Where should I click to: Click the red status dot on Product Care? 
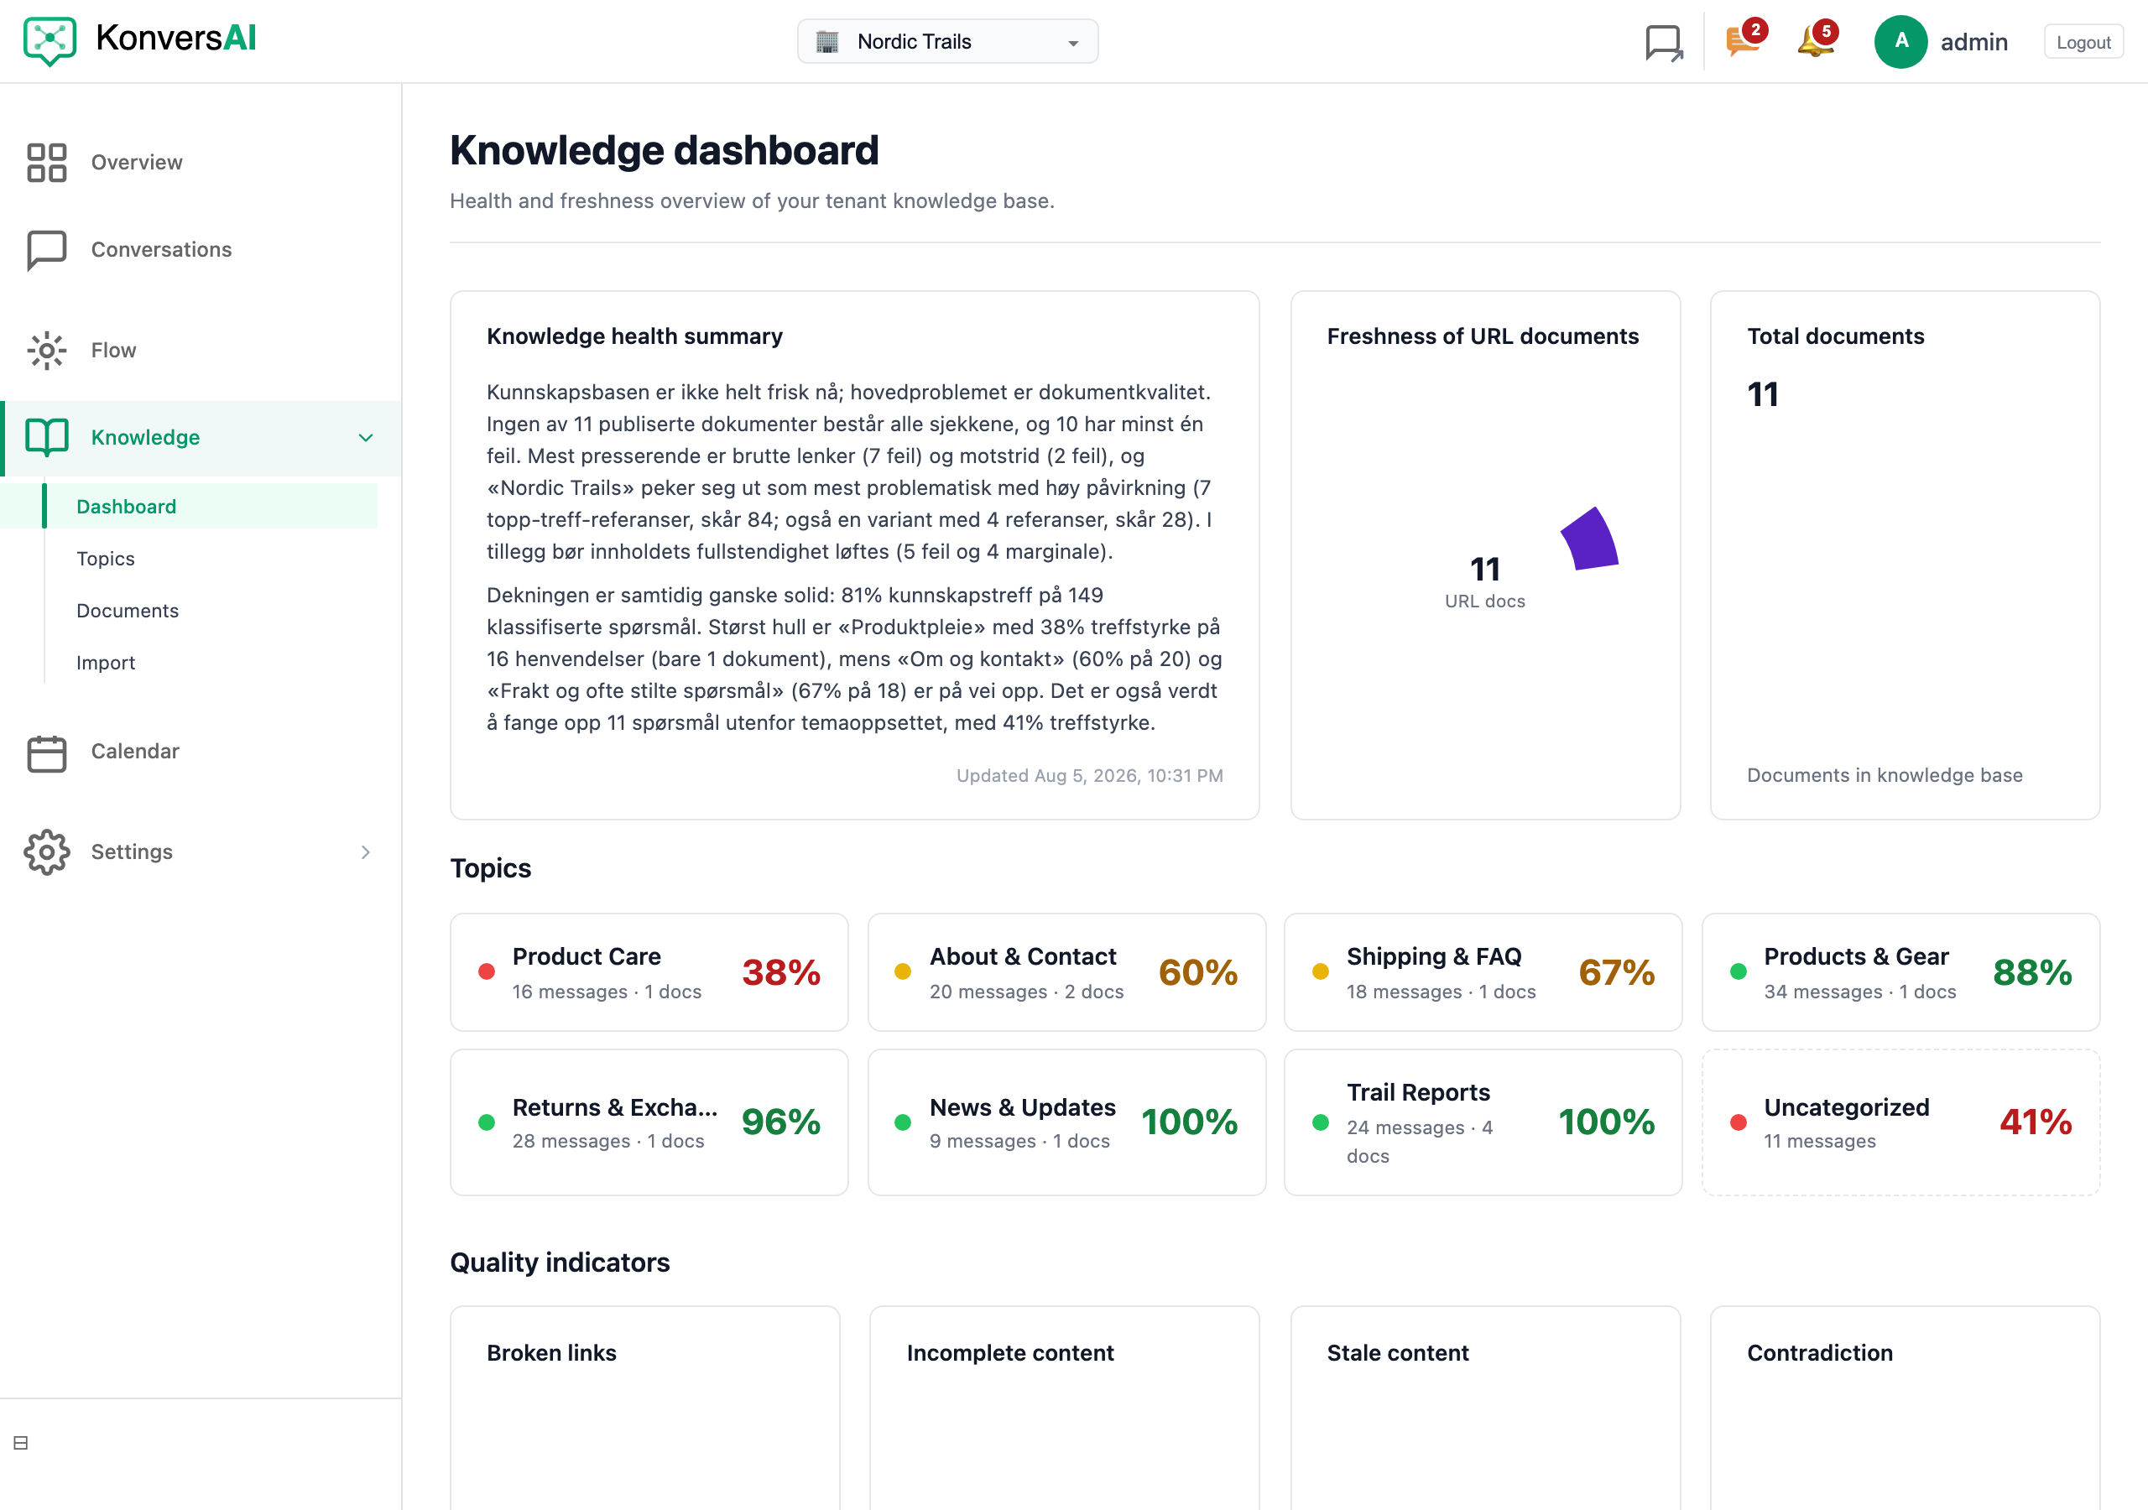pyautogui.click(x=487, y=971)
